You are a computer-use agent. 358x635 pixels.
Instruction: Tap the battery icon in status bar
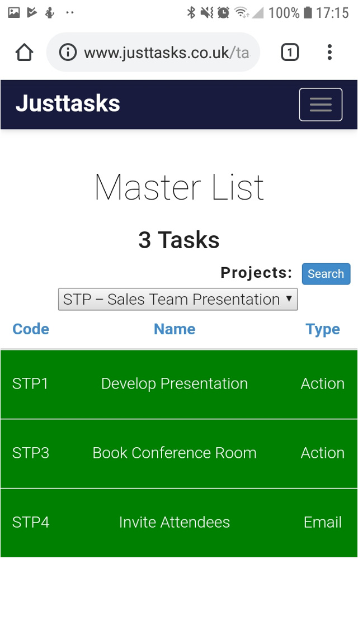click(307, 12)
